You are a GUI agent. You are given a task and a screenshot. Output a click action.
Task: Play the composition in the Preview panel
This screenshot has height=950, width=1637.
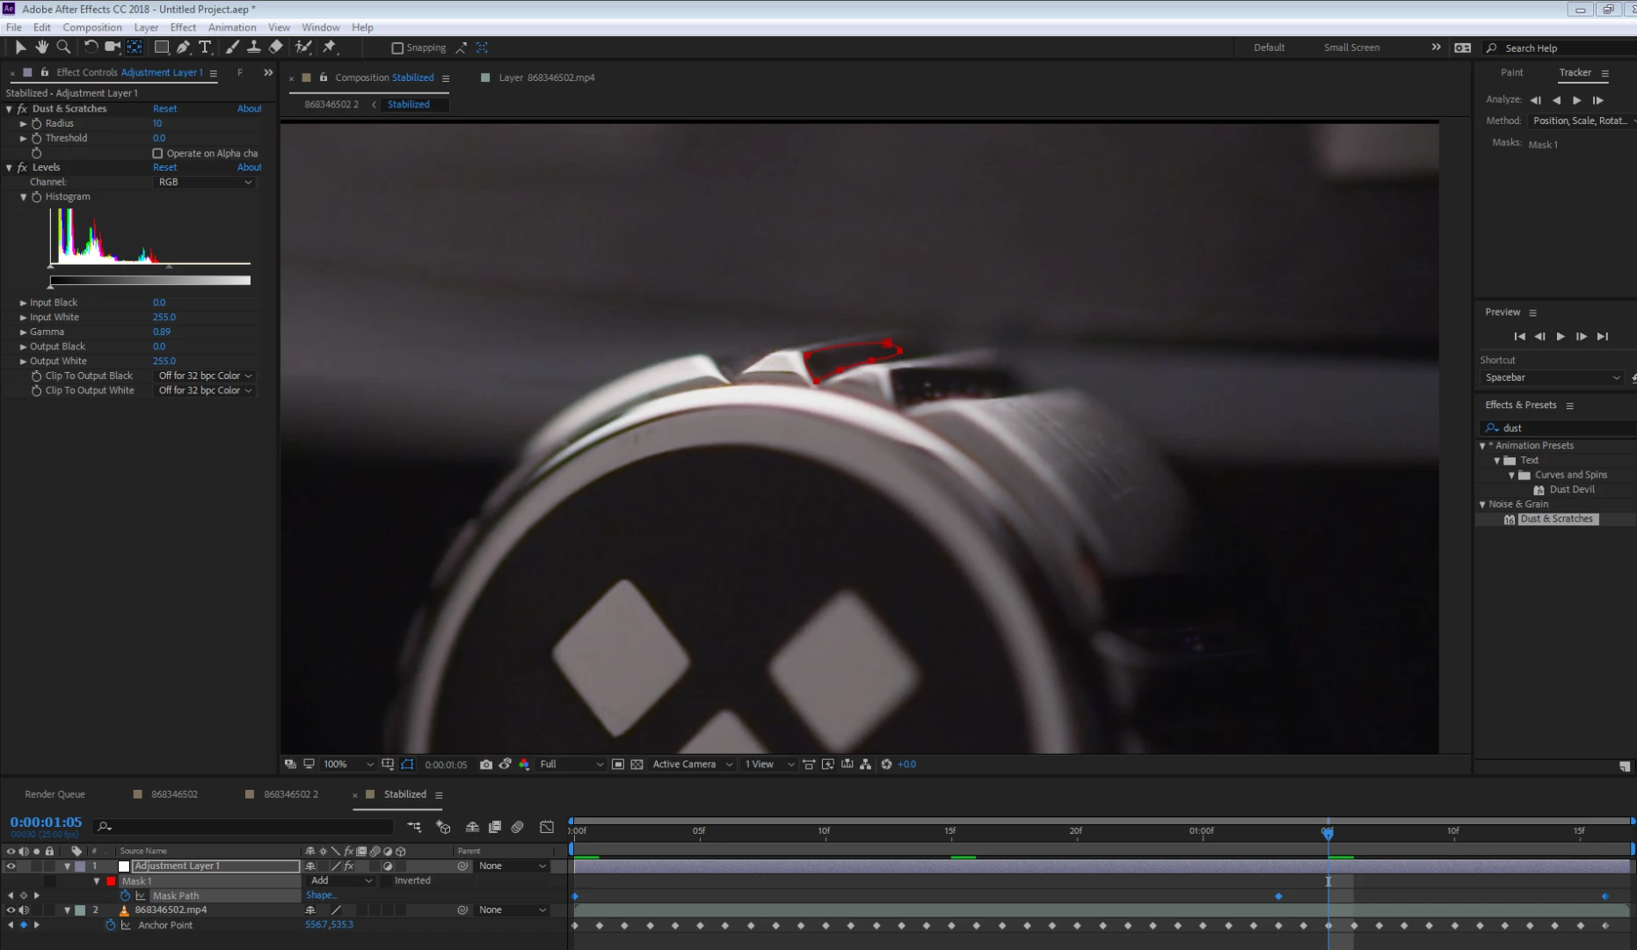tap(1561, 337)
